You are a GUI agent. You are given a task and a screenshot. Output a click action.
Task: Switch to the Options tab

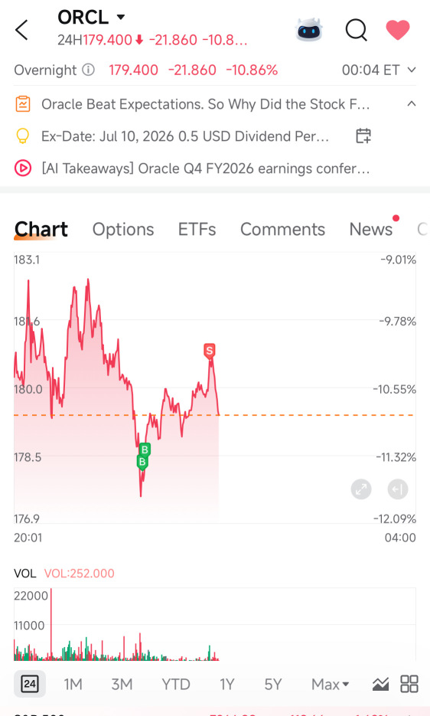[x=123, y=229]
